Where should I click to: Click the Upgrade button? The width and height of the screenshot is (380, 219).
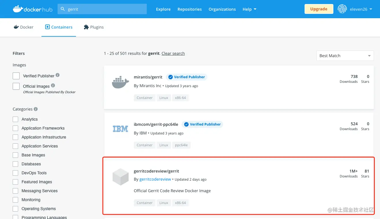(319, 9)
